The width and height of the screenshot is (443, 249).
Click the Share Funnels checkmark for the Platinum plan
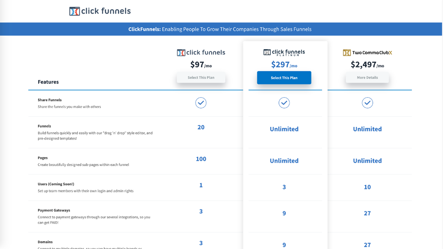tap(284, 103)
